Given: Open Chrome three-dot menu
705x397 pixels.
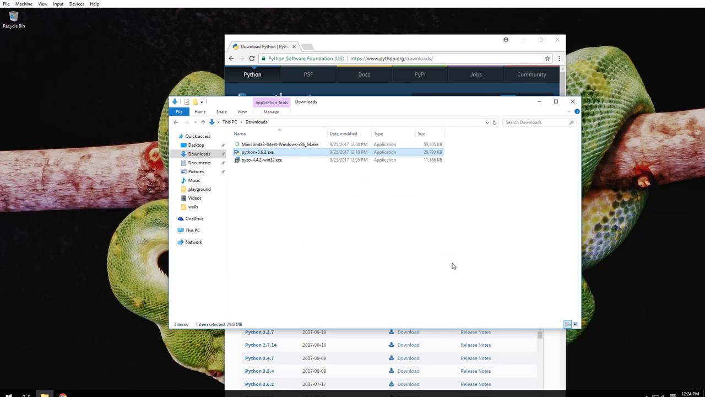Looking at the screenshot, I should click(559, 58).
